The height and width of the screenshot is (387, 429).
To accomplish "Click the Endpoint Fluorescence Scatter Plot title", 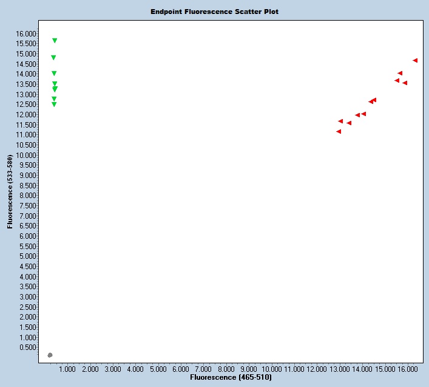I will click(x=215, y=12).
